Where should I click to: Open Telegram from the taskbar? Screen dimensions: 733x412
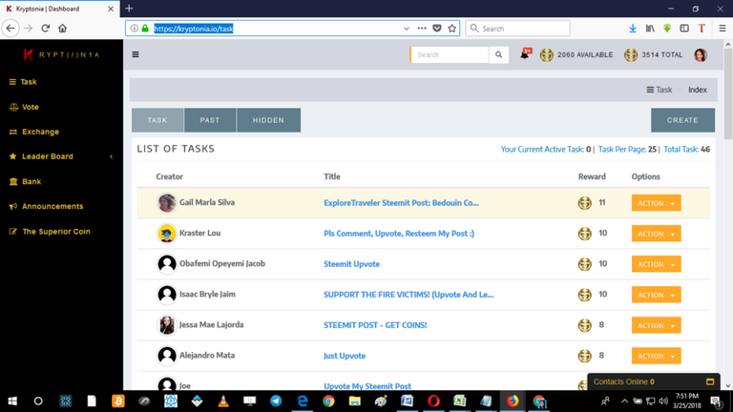coord(276,402)
